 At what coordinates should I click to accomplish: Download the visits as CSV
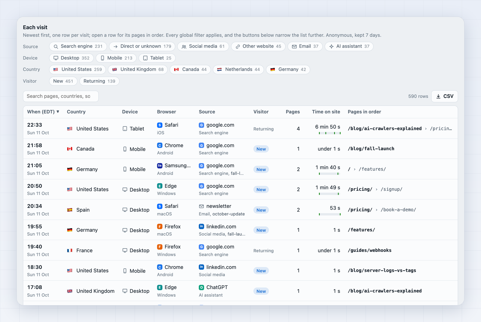click(445, 96)
